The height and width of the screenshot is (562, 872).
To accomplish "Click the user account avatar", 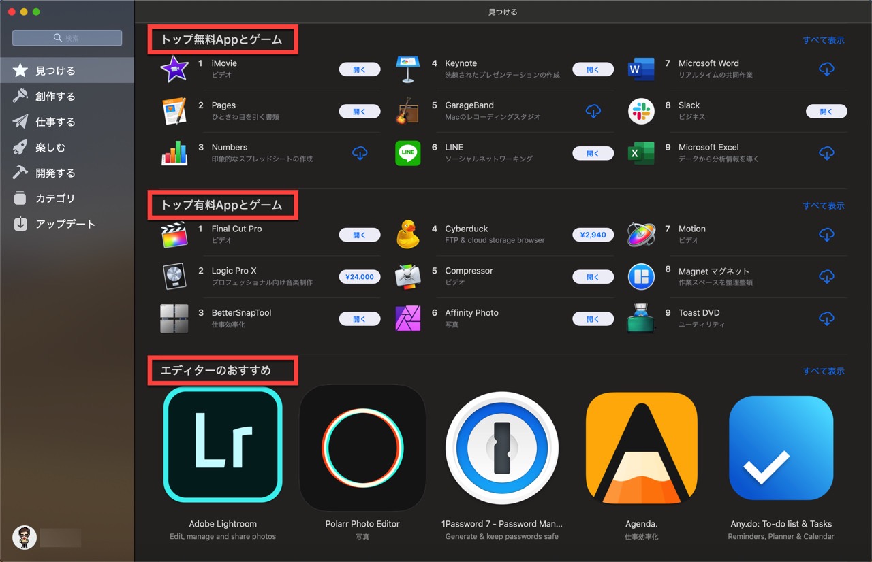I will [x=25, y=538].
